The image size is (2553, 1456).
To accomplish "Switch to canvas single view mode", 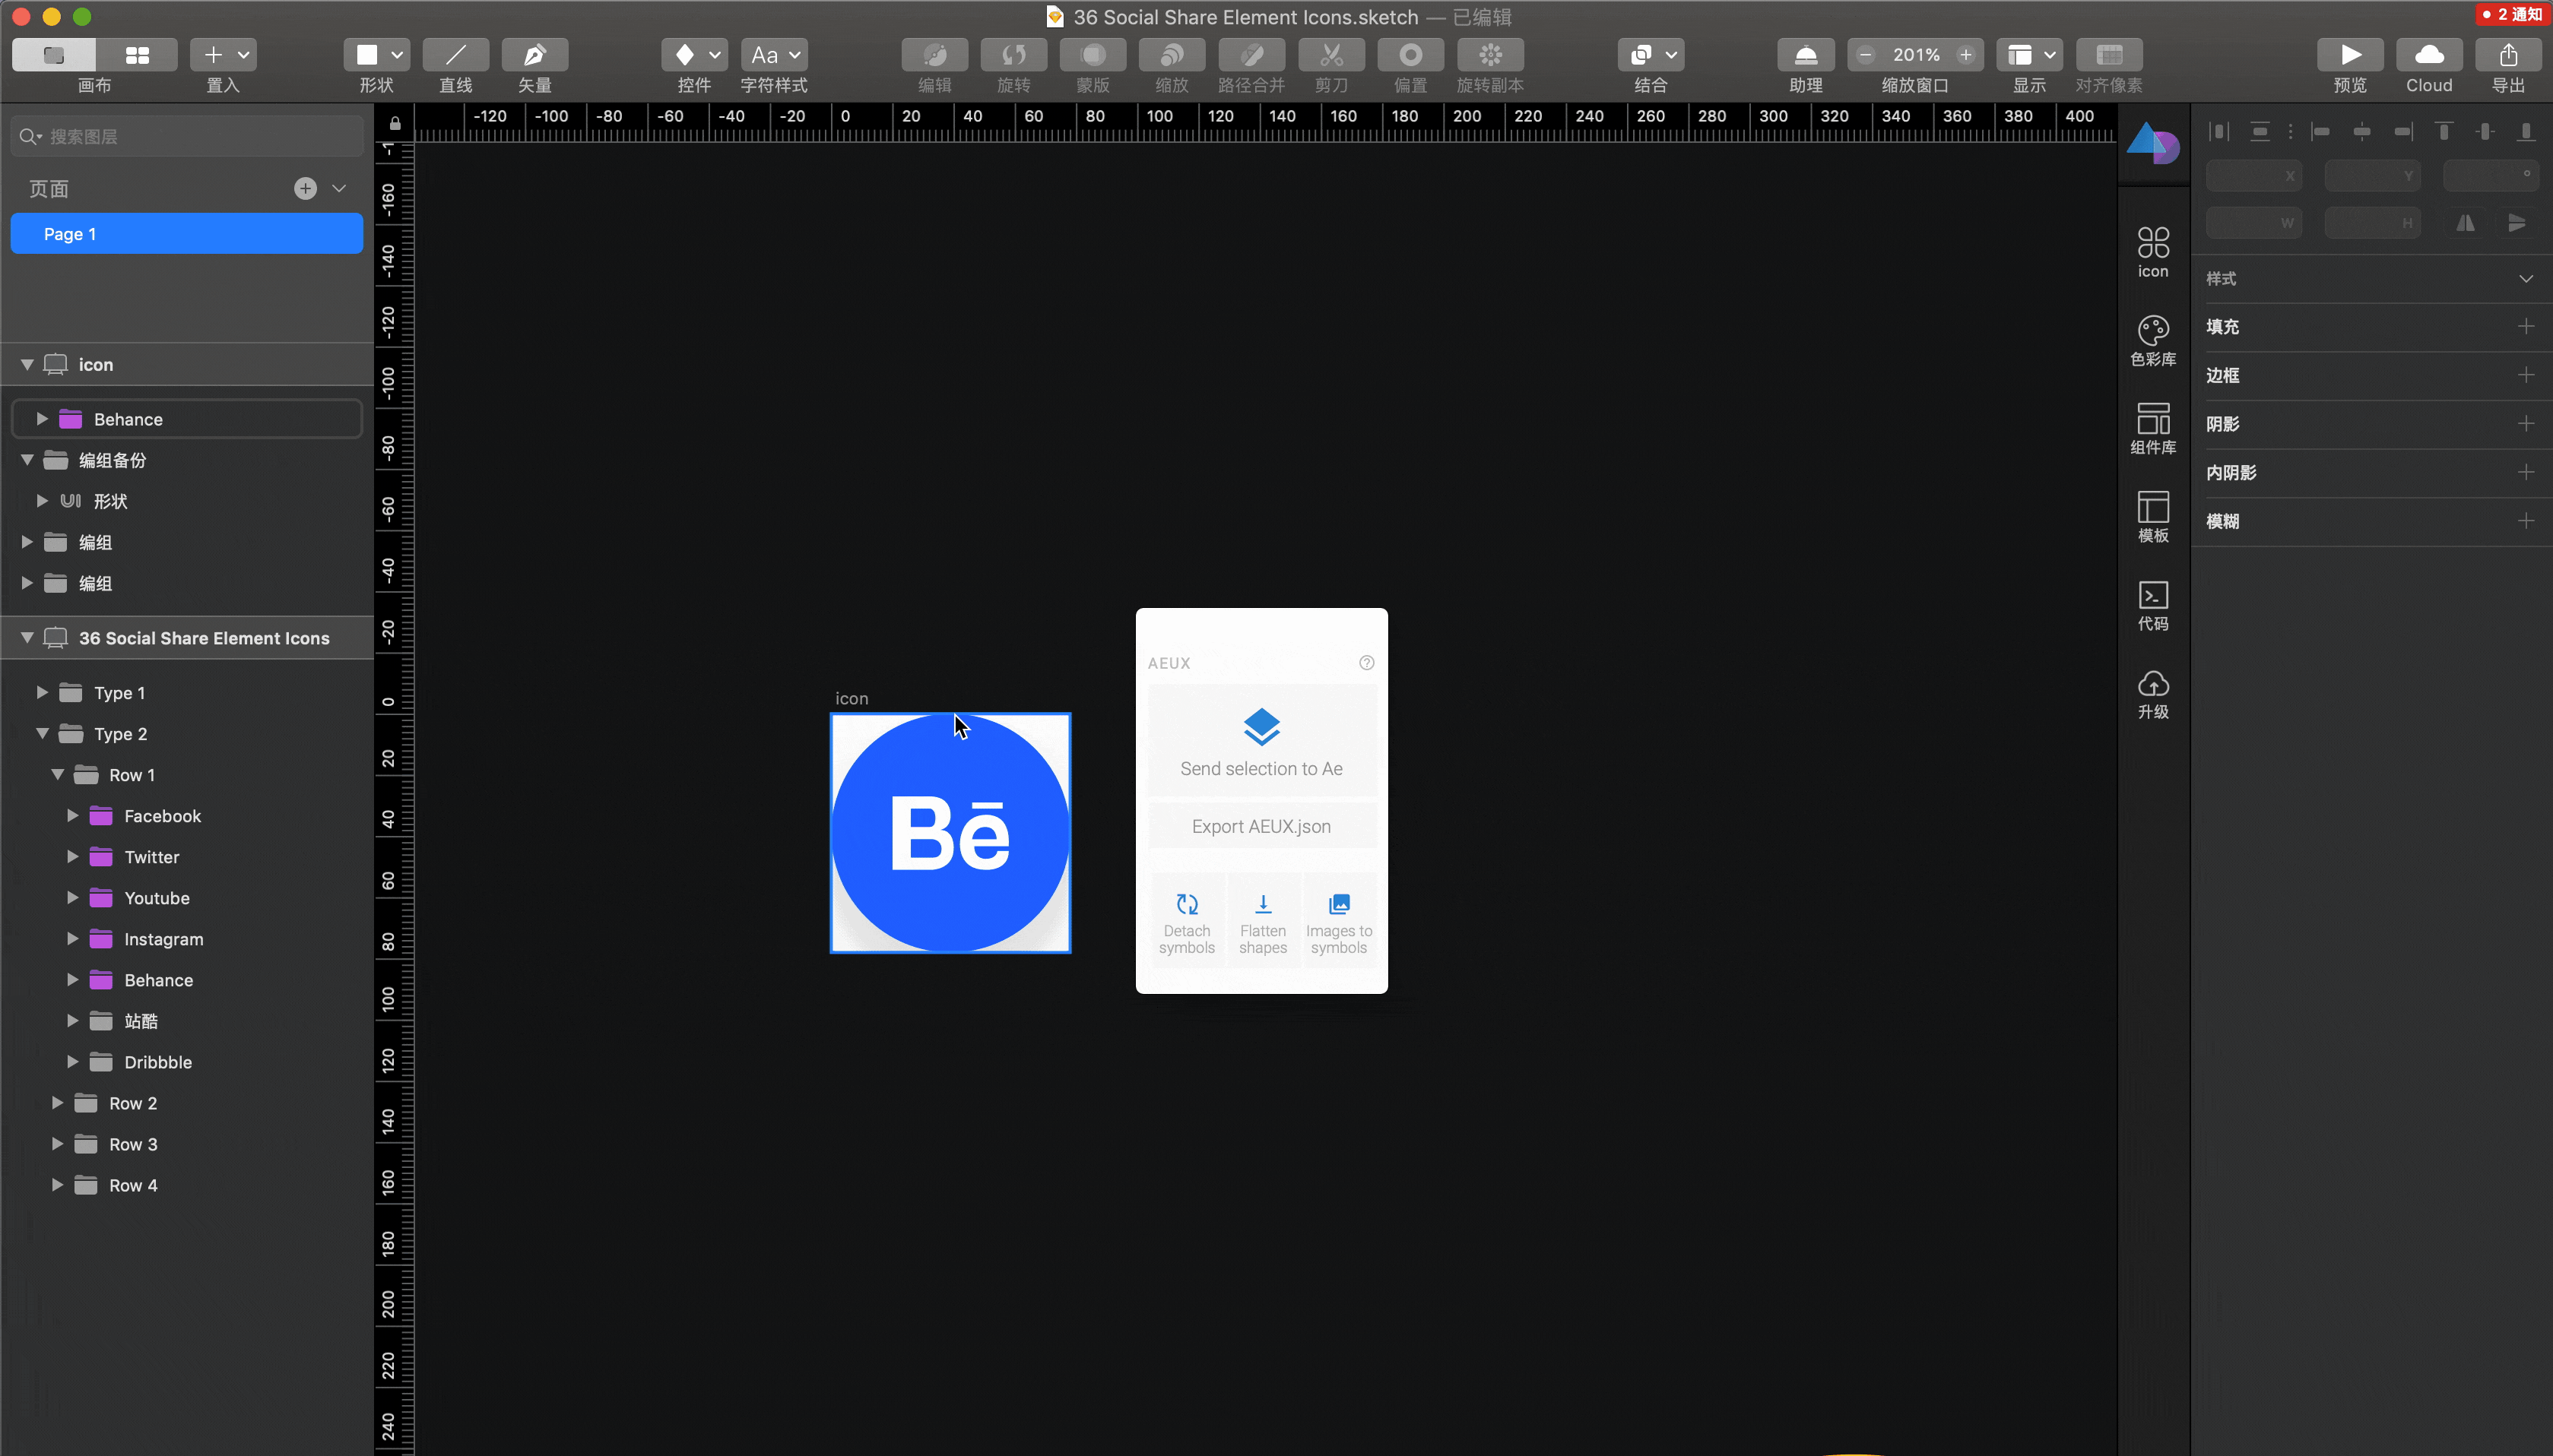I will pos(54,55).
